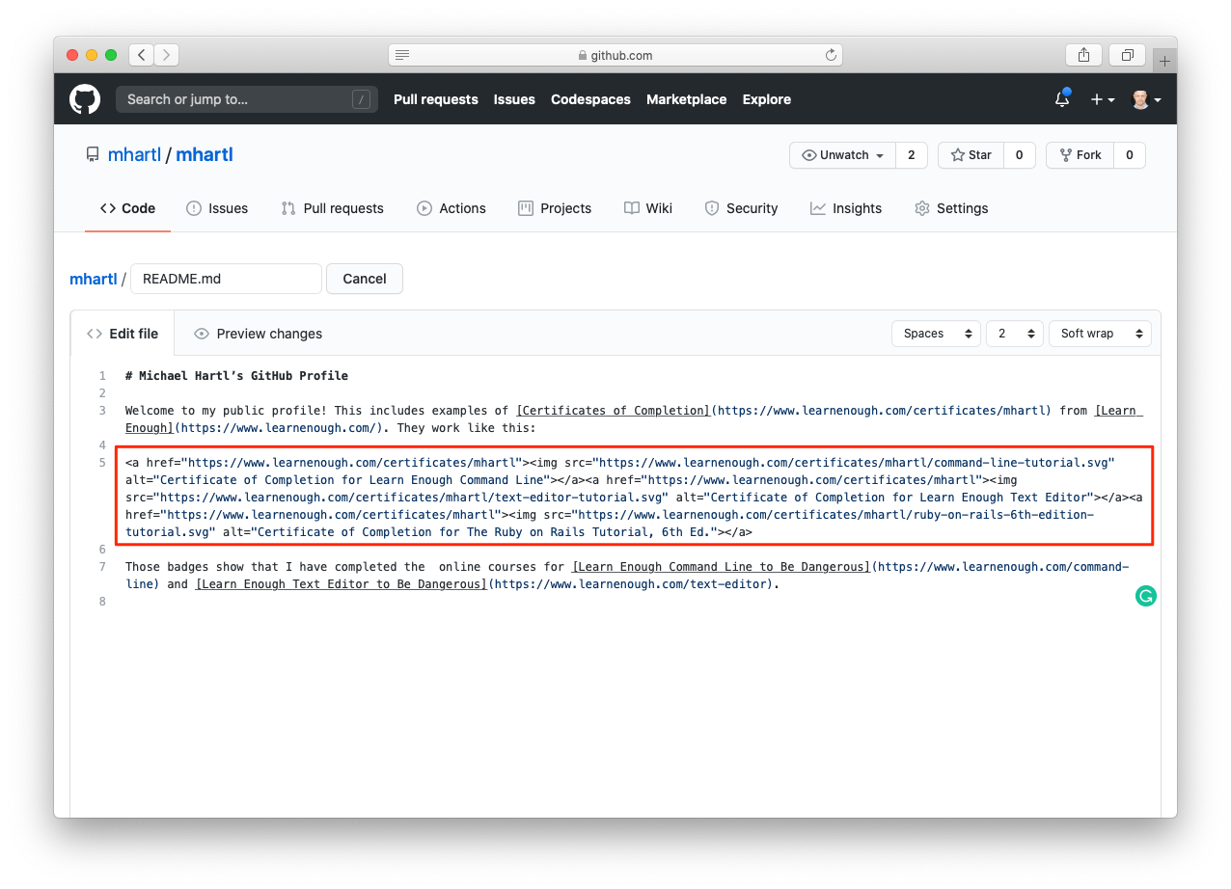1231x889 pixels.
Task: Open the Spaces indent mode dropdown
Action: (x=935, y=333)
